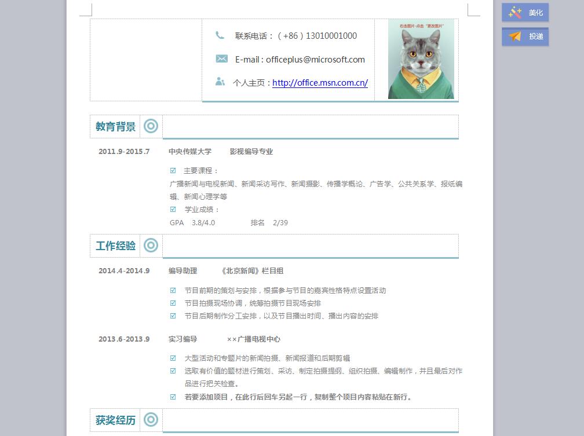Click the checkbox before 节目前期的策划与安排
This screenshot has height=436, width=584.
click(173, 290)
